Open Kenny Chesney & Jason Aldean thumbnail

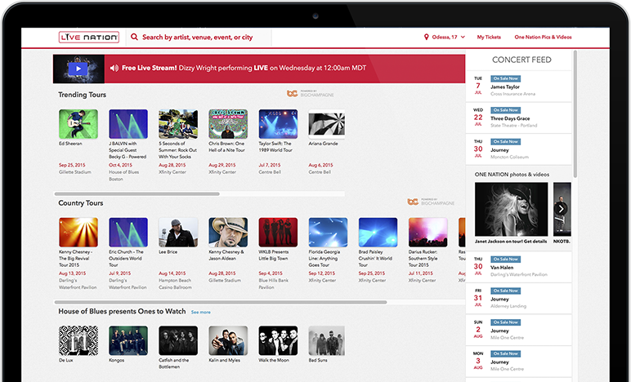coord(228,232)
